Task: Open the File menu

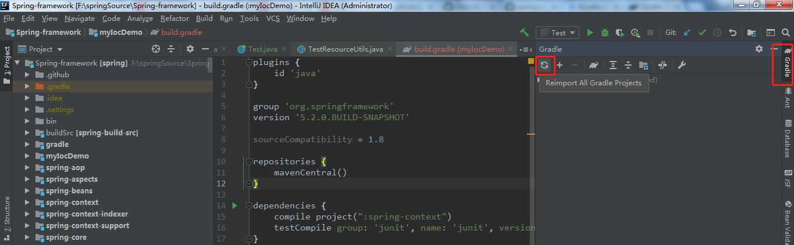Action: pyautogui.click(x=9, y=19)
